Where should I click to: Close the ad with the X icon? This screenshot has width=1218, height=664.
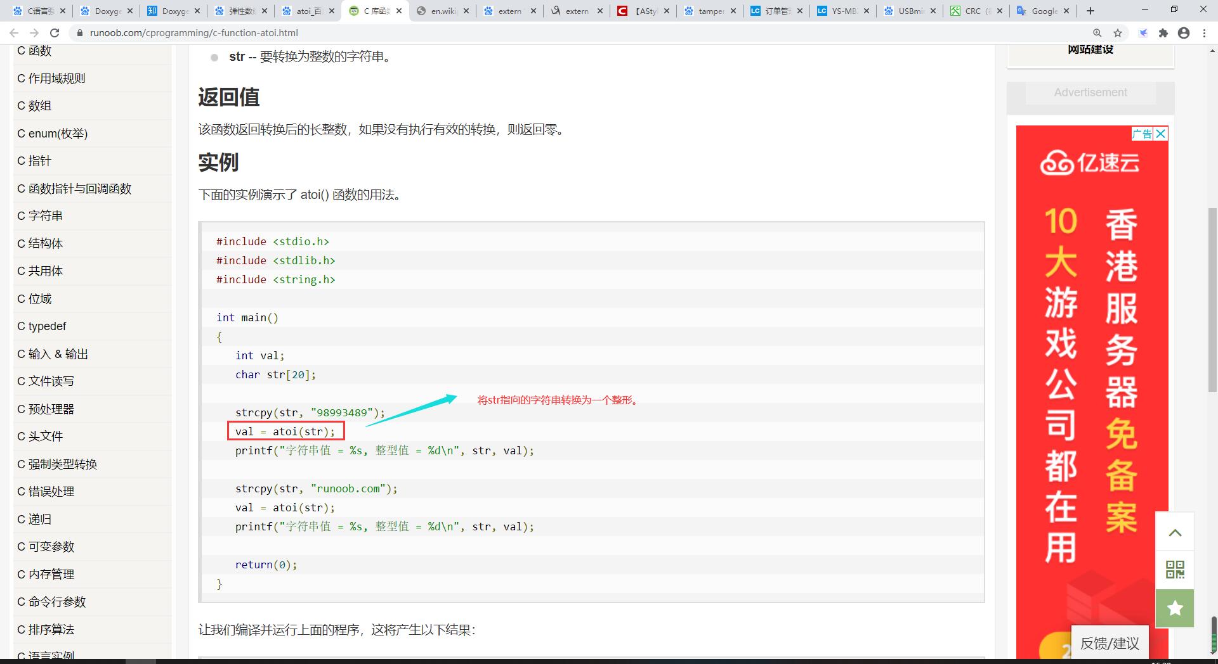coord(1160,134)
